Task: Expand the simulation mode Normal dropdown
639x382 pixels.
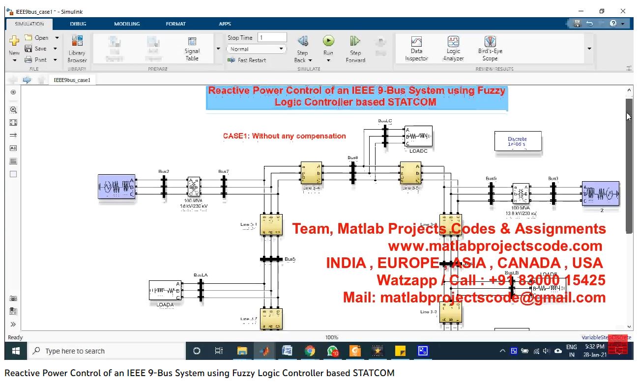Action: pos(282,49)
